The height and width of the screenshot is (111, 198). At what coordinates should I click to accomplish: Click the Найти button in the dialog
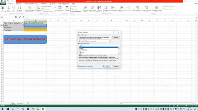click(x=116, y=38)
